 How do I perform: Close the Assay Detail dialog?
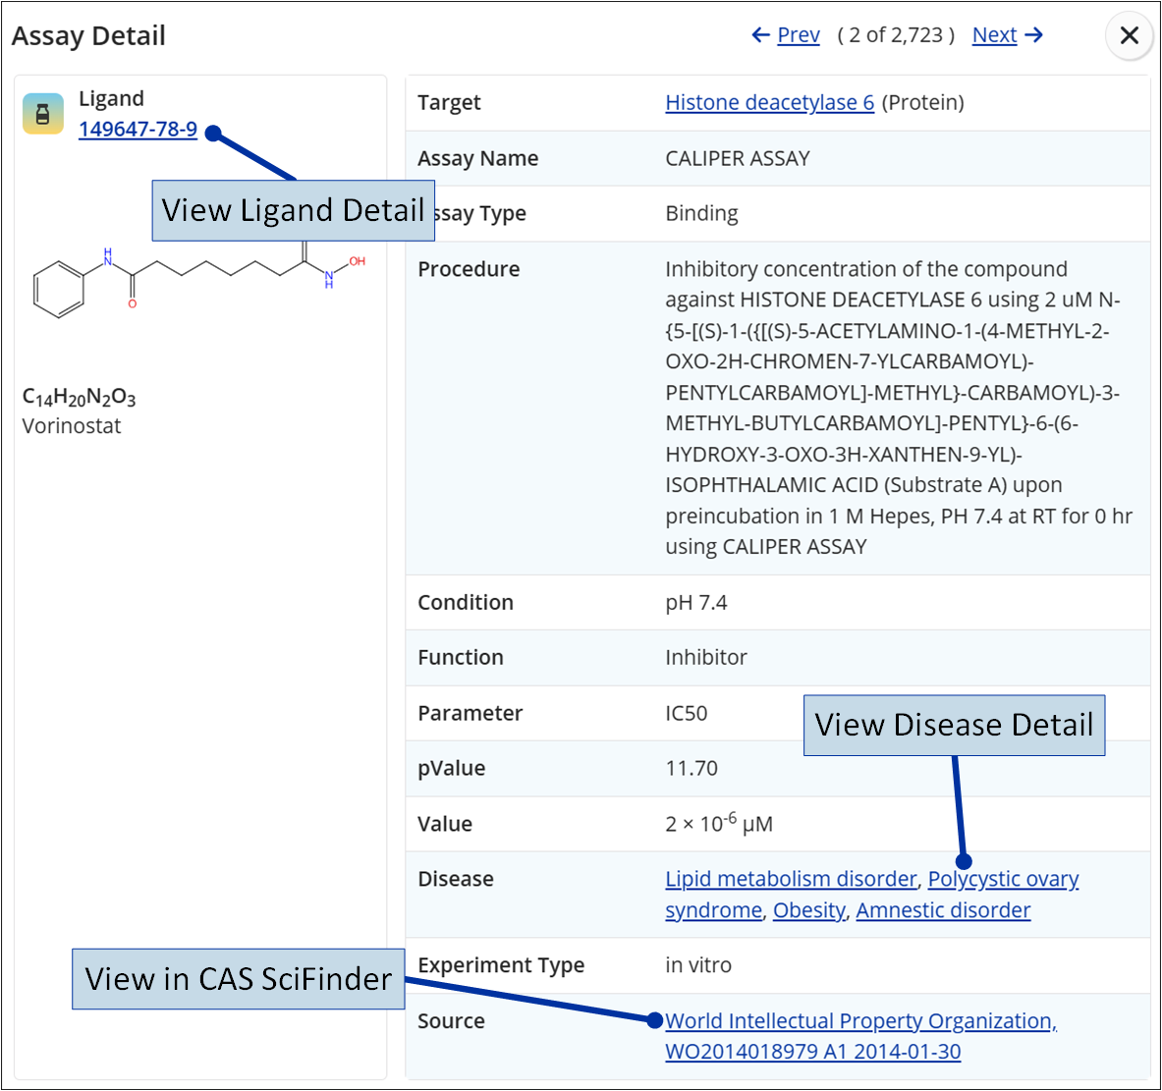click(1129, 36)
